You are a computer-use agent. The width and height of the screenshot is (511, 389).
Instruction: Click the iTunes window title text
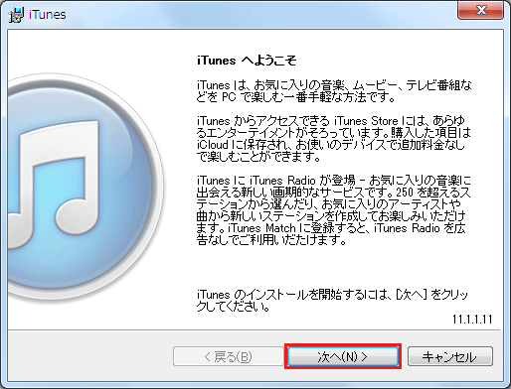[x=48, y=15]
